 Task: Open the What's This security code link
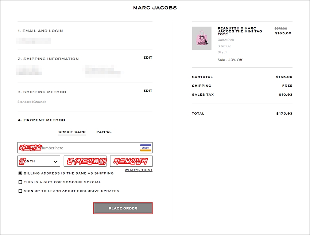point(139,170)
